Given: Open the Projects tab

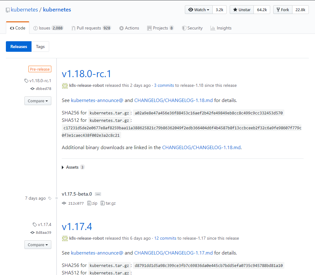Looking at the screenshot, I should (x=160, y=28).
